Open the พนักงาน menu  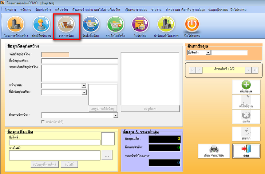(26, 9)
